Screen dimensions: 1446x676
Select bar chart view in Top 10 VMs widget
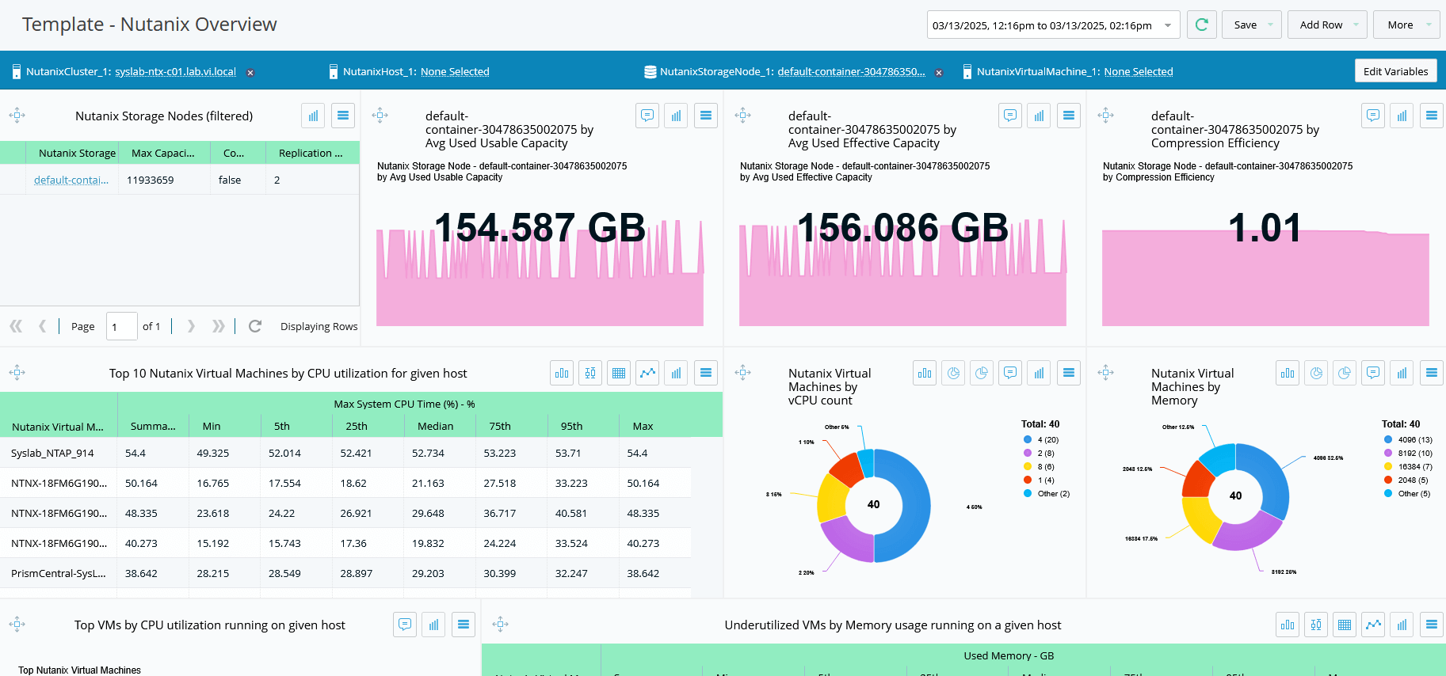(x=562, y=373)
